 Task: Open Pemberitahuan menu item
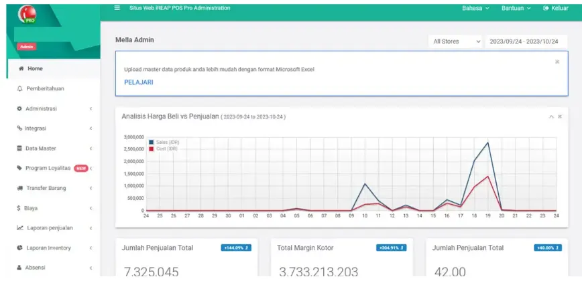click(x=54, y=88)
